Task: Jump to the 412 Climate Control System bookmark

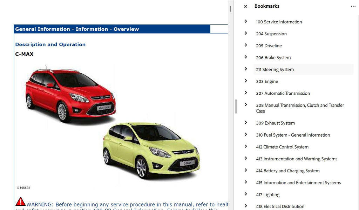Action: (x=282, y=147)
